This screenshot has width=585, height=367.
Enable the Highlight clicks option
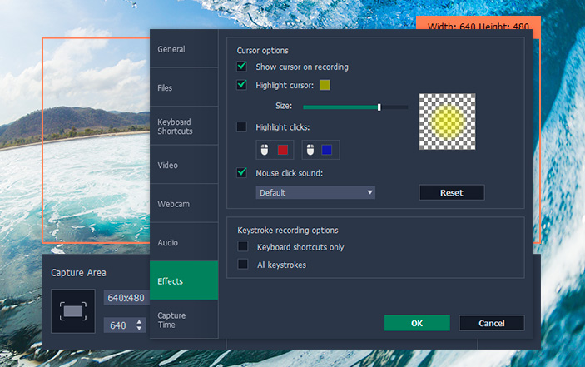click(242, 126)
